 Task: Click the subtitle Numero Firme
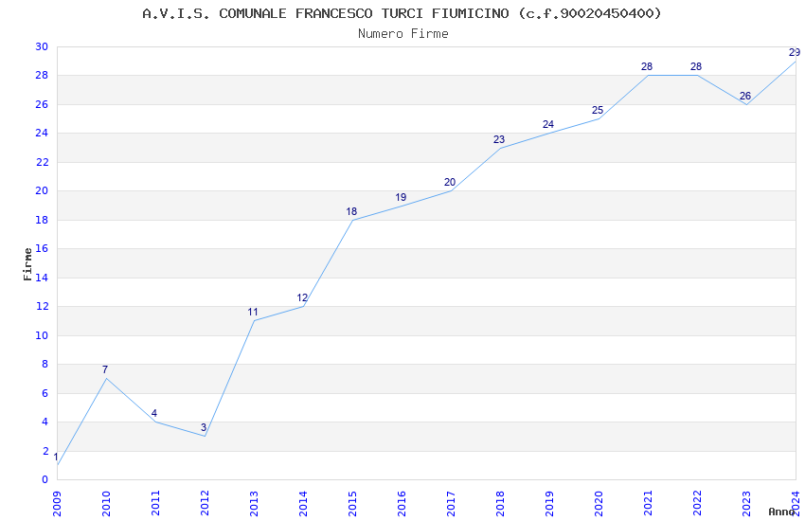403,34
